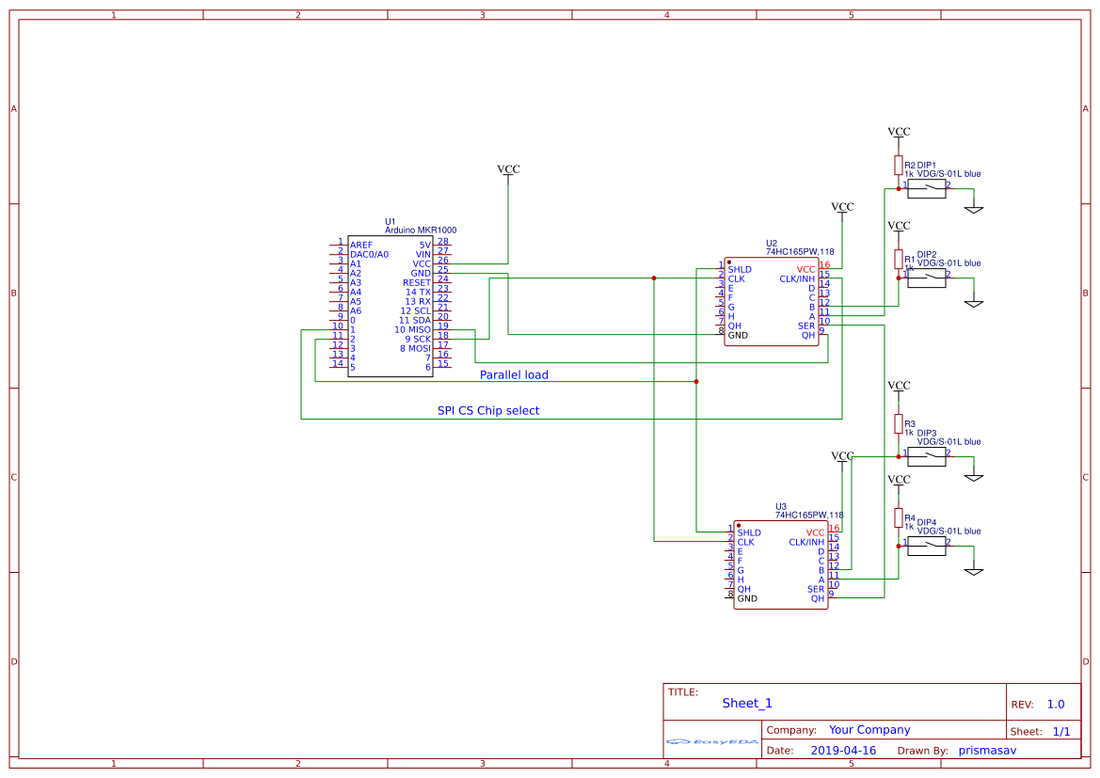Toggle the DIP4 switch
The image size is (1100, 778).
(x=926, y=548)
